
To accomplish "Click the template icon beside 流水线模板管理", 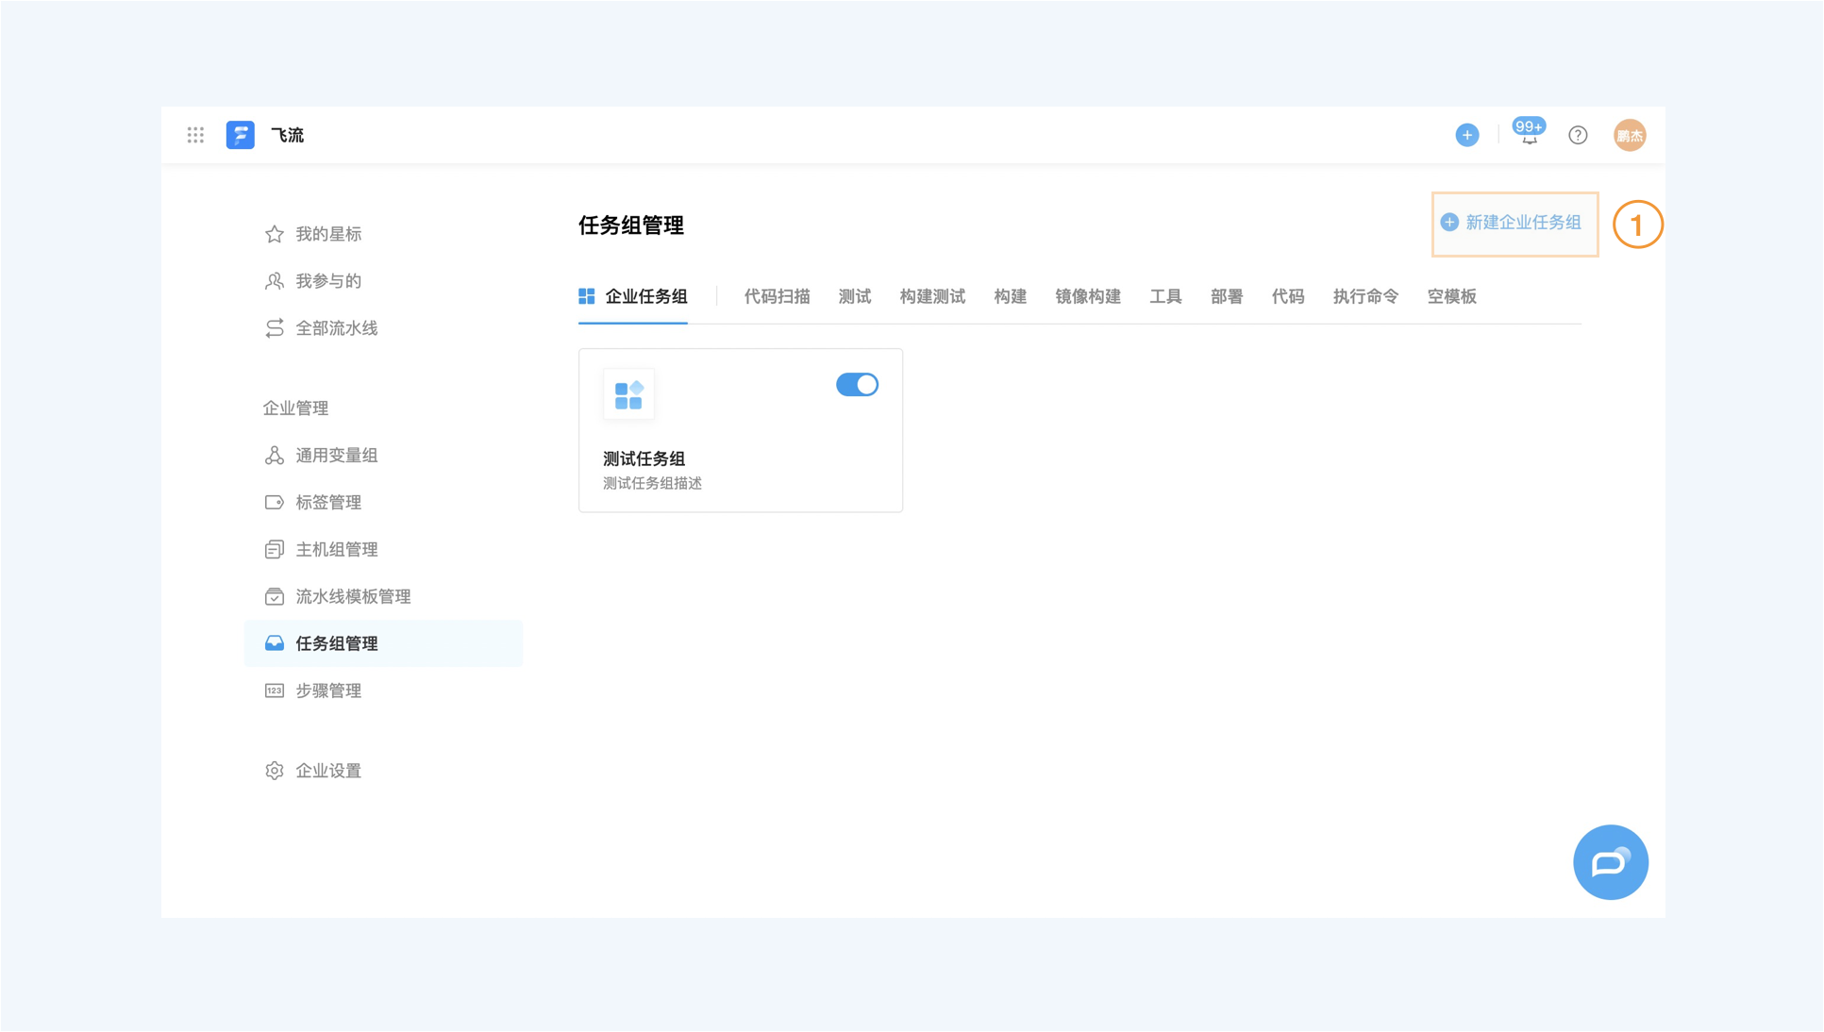I will click(x=275, y=597).
